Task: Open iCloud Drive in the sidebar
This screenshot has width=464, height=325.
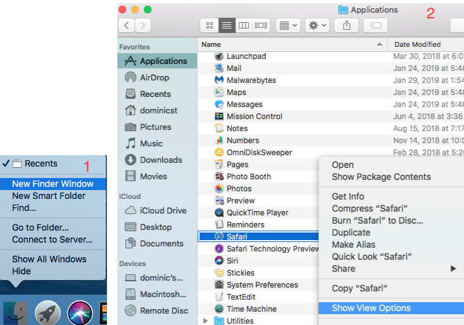Action: 157,210
